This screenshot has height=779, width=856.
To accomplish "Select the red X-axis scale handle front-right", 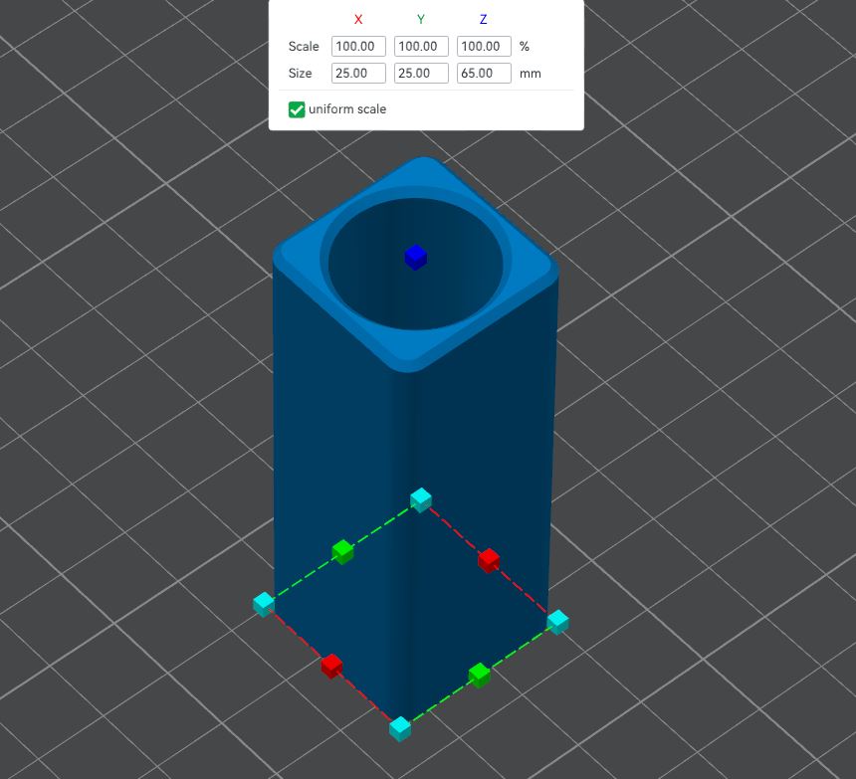I will (489, 560).
